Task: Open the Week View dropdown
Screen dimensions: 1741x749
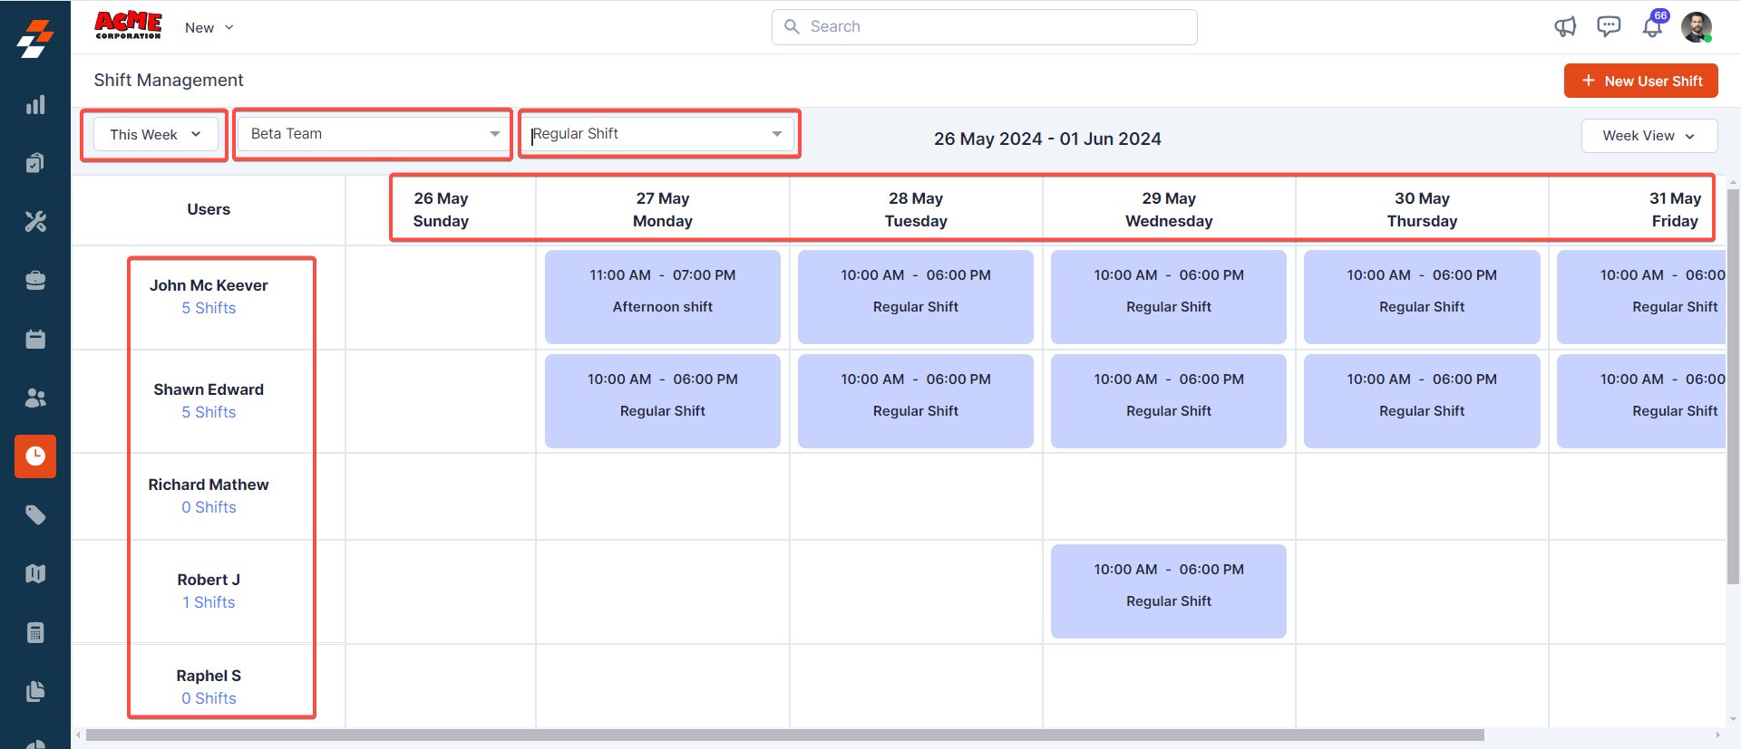Action: coord(1649,136)
